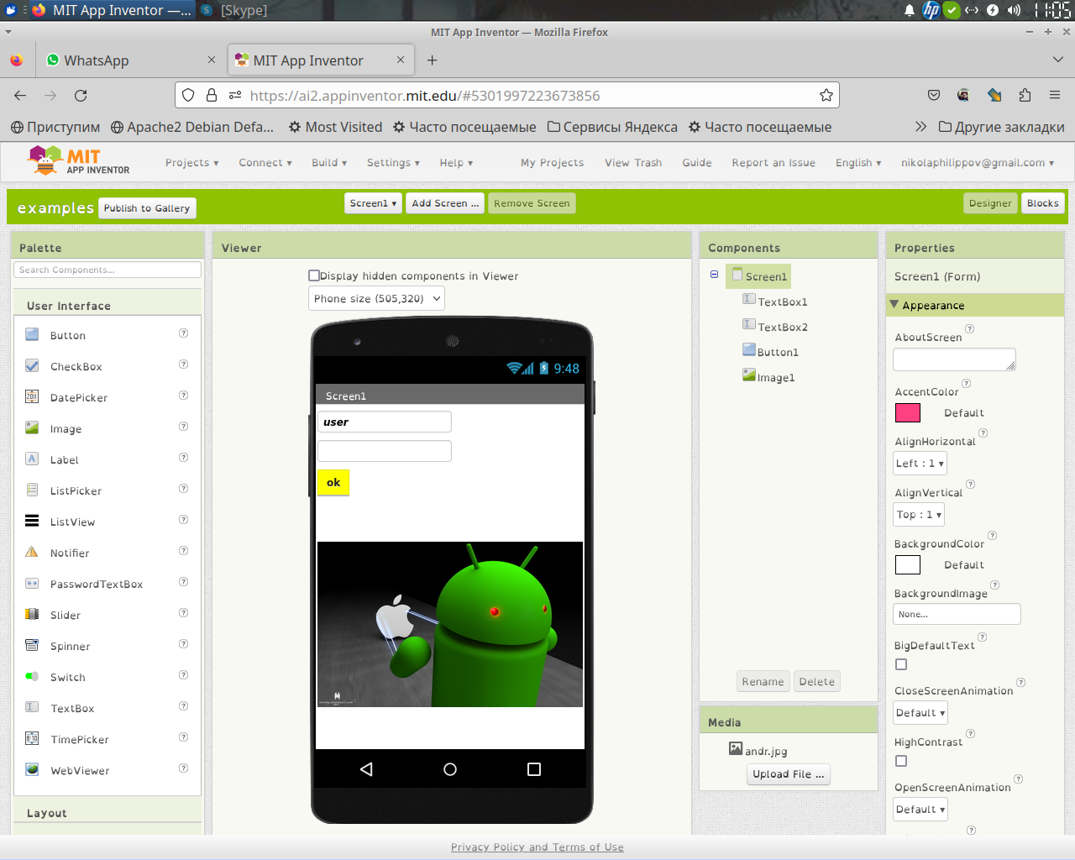Click the Spinner palette icon
The height and width of the screenshot is (860, 1075).
32,645
